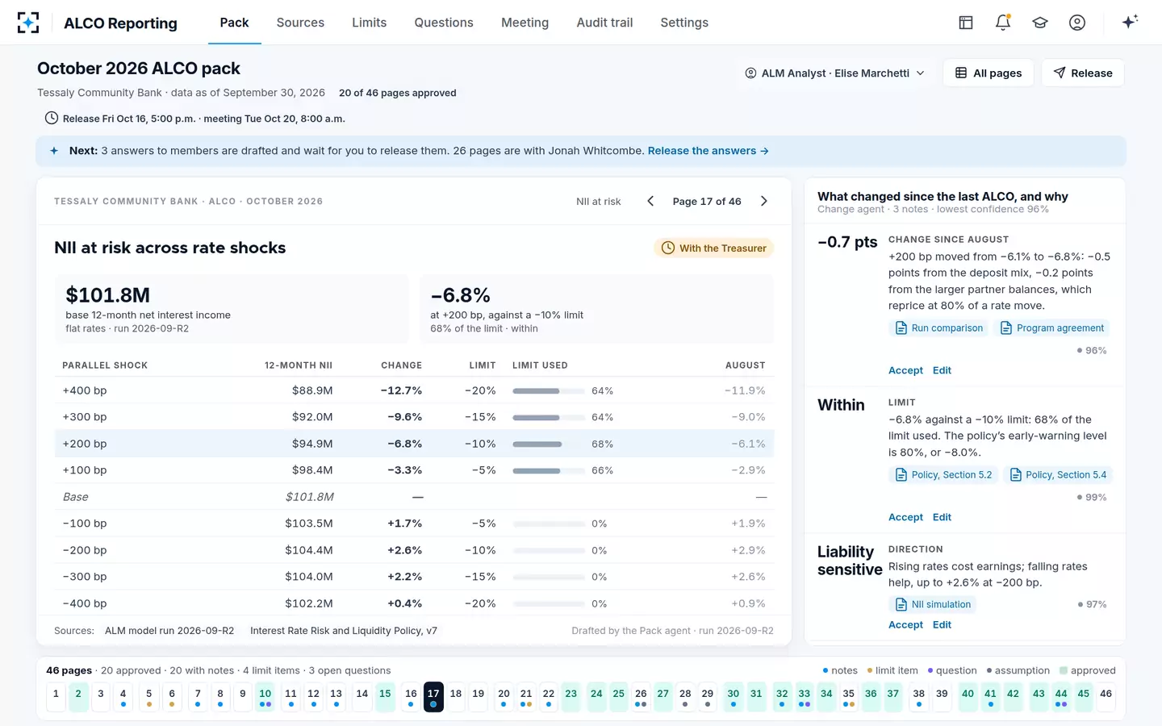Select page 26 thumbnail in page strip

coord(641,696)
